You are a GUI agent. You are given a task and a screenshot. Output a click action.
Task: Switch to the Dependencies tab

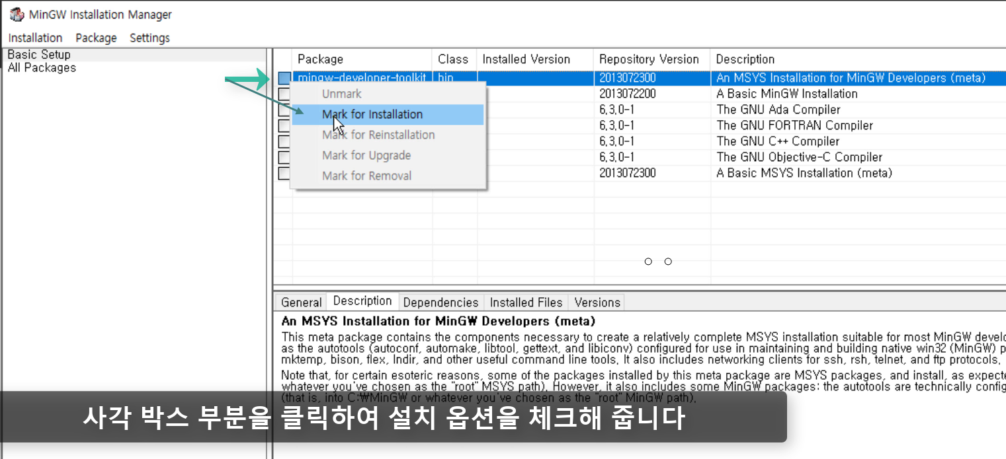tap(440, 302)
